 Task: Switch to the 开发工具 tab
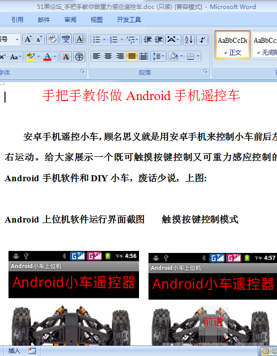coord(129,20)
